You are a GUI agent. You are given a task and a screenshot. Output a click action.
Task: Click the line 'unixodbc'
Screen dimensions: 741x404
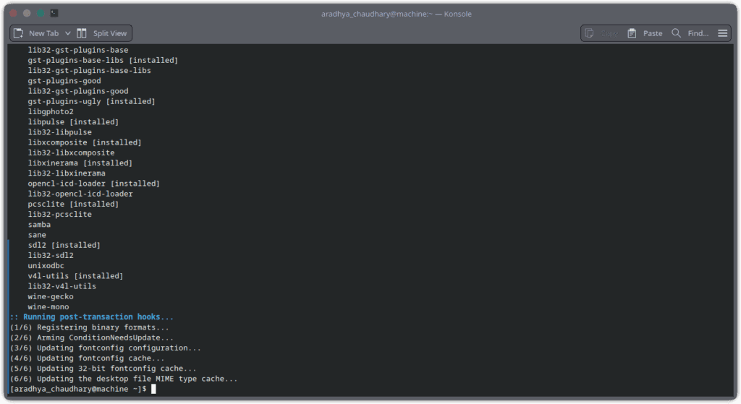coord(46,266)
